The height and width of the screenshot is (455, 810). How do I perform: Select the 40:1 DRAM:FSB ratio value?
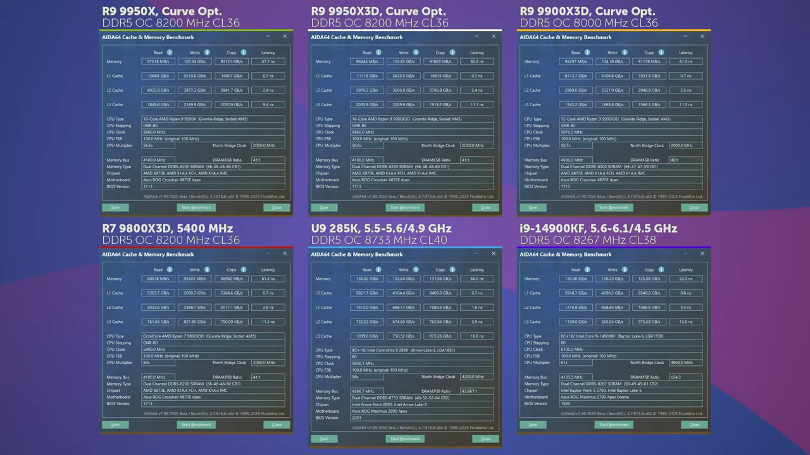tap(685, 160)
